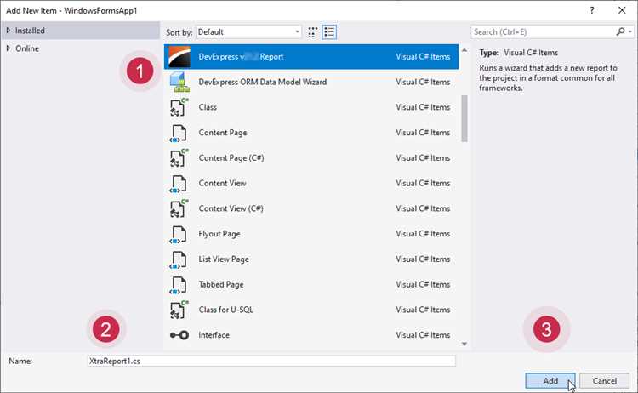Screen dimensions: 638x393
Task: Click the search magnifier icon
Action: tap(620, 31)
